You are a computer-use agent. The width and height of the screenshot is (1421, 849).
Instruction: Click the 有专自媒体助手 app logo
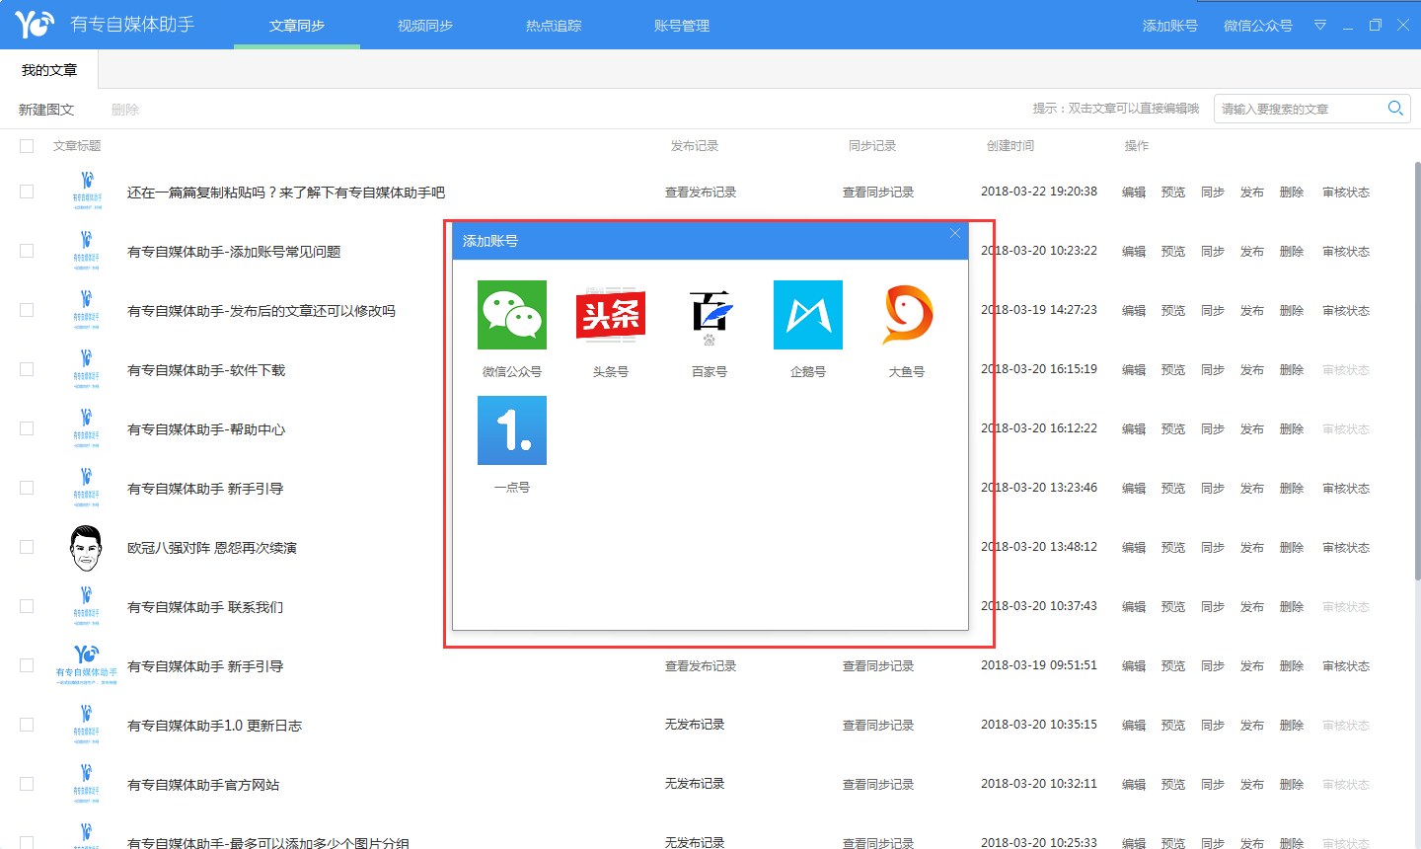coord(35,24)
